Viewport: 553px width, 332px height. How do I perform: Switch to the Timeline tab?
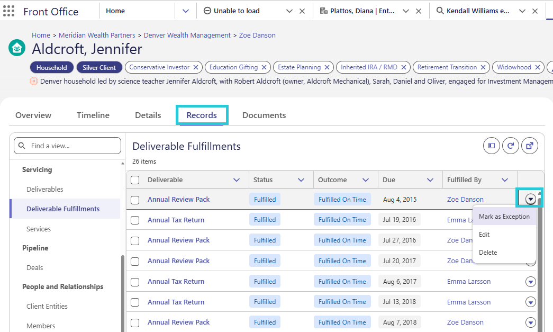[x=93, y=115]
